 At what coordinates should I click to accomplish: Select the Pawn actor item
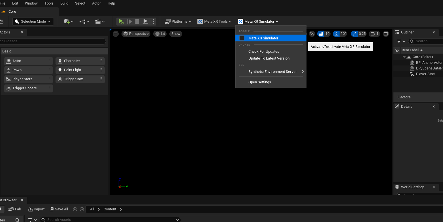(x=29, y=70)
